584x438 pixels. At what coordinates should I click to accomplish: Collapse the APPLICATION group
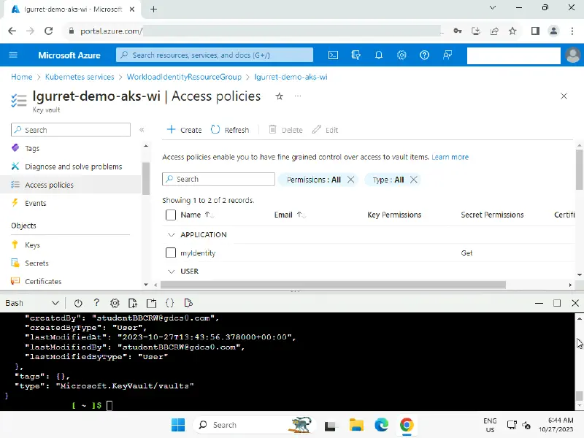[x=172, y=235]
